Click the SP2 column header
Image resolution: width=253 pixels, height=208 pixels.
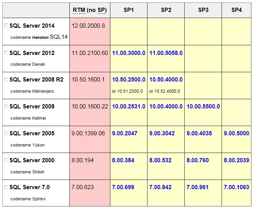click(166, 10)
